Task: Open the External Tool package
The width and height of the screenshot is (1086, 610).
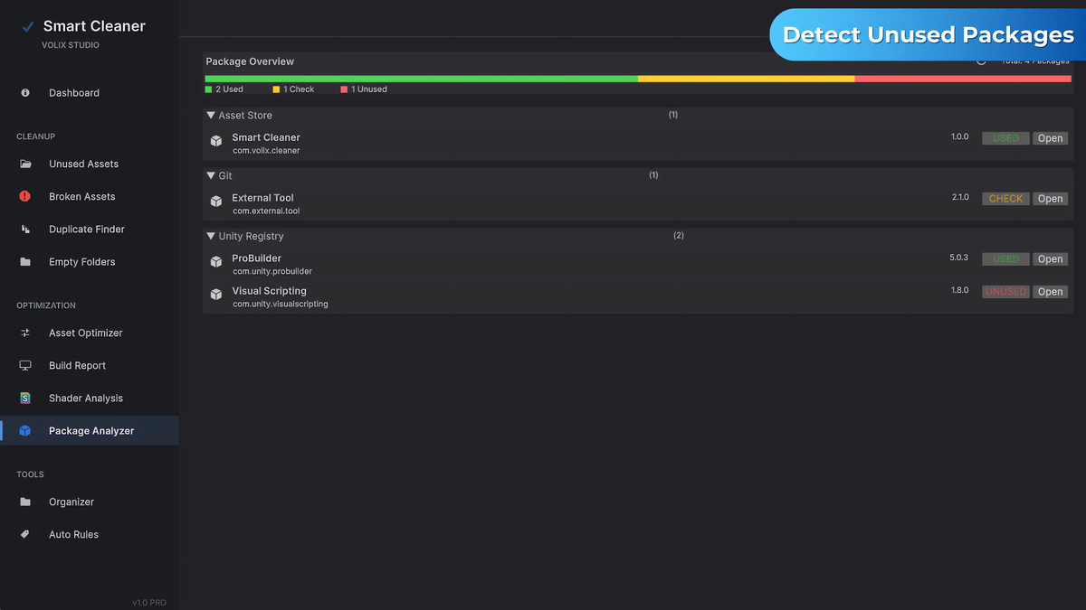Action: tap(1050, 198)
